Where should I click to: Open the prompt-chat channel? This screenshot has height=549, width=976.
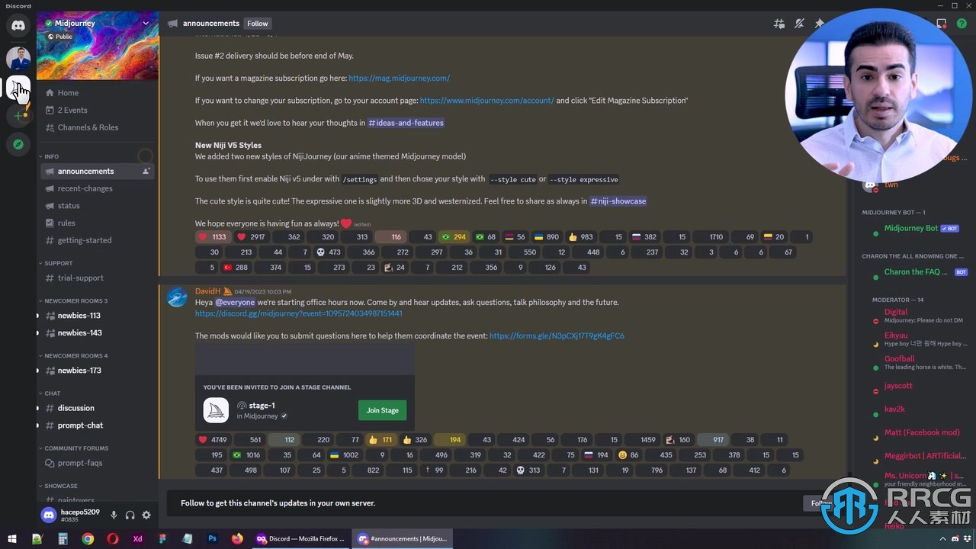[x=97, y=425]
